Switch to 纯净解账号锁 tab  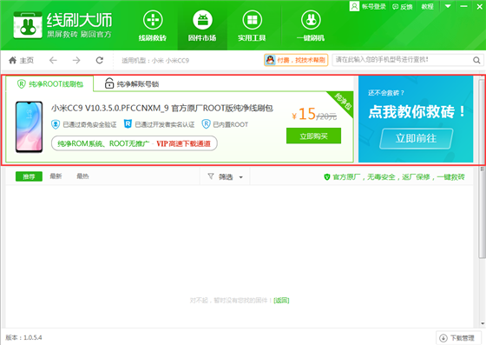pyautogui.click(x=132, y=83)
